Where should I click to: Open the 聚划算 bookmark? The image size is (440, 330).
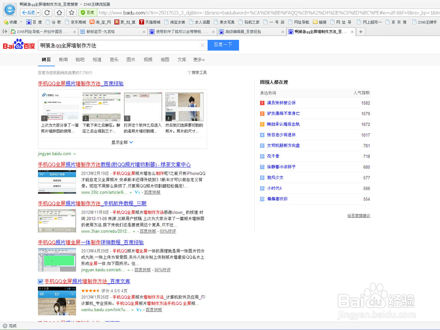125,22
